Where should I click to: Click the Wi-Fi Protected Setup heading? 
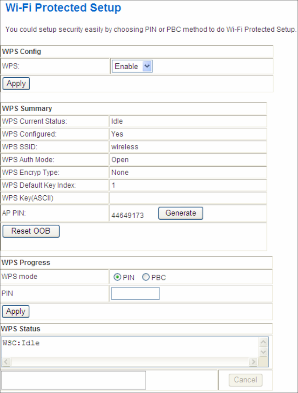click(63, 8)
